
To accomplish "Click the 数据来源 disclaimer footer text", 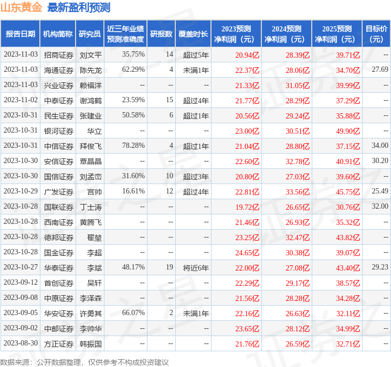I will pos(84,362).
